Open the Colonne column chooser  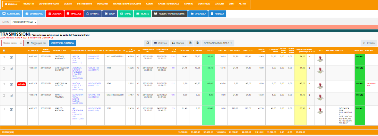[160, 43]
